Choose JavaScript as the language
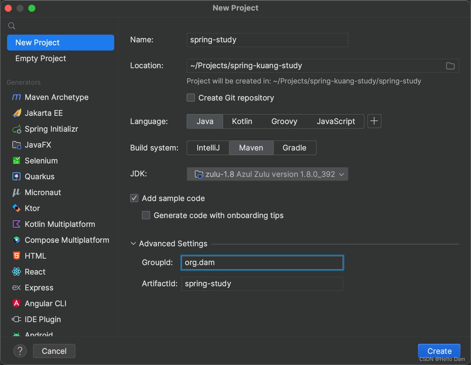The image size is (471, 365). point(336,121)
